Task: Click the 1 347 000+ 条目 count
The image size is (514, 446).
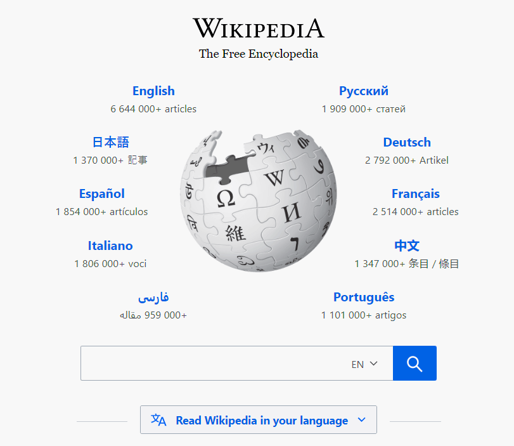Action: click(x=407, y=263)
